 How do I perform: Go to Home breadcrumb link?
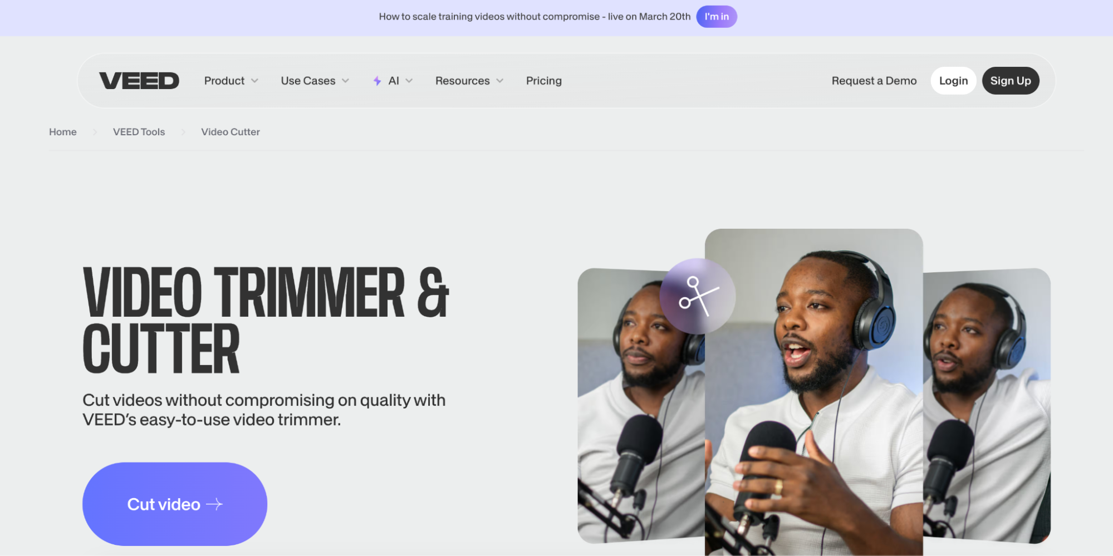pos(63,132)
